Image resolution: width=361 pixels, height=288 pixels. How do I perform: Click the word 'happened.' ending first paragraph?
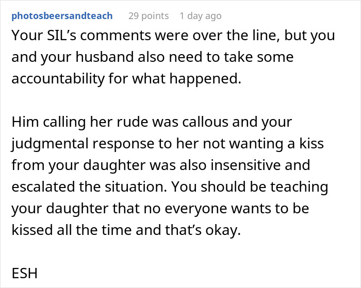(x=205, y=79)
